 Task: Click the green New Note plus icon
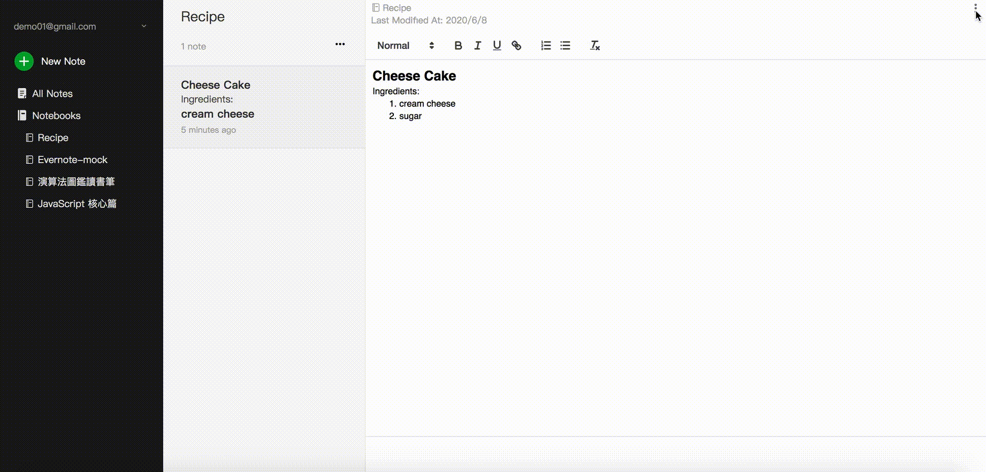pos(24,61)
